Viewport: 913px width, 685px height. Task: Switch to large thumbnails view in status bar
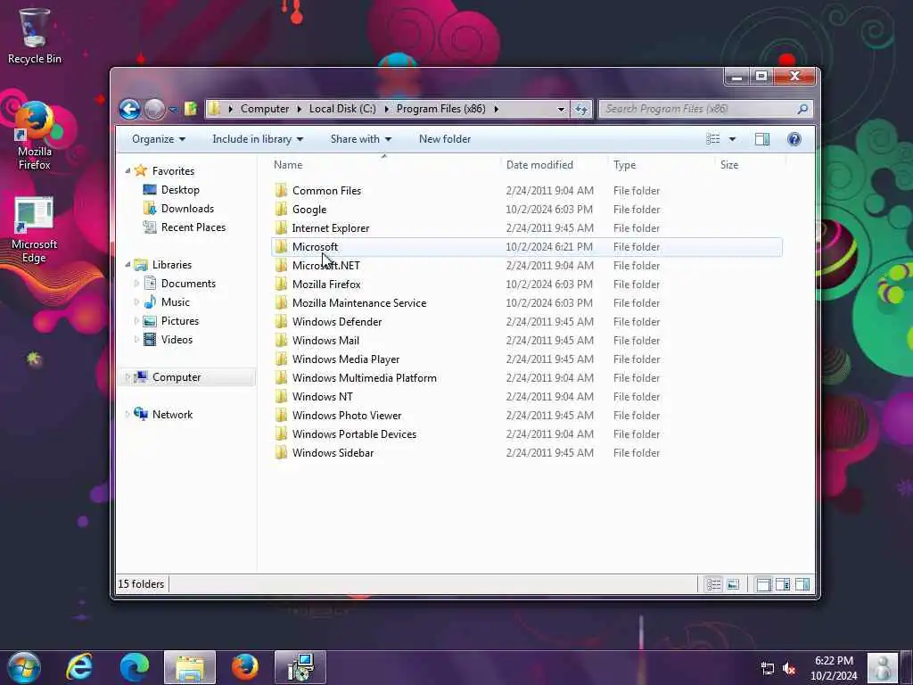(x=733, y=584)
